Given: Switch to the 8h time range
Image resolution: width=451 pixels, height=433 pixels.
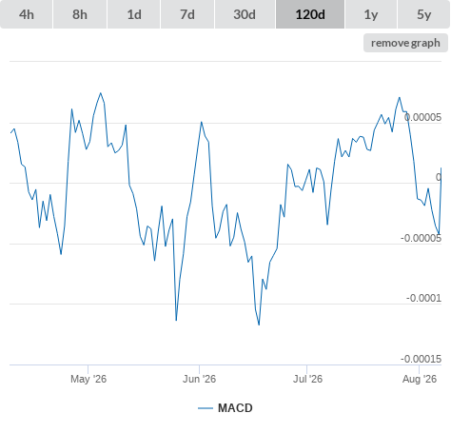Looking at the screenshot, I should coord(80,14).
